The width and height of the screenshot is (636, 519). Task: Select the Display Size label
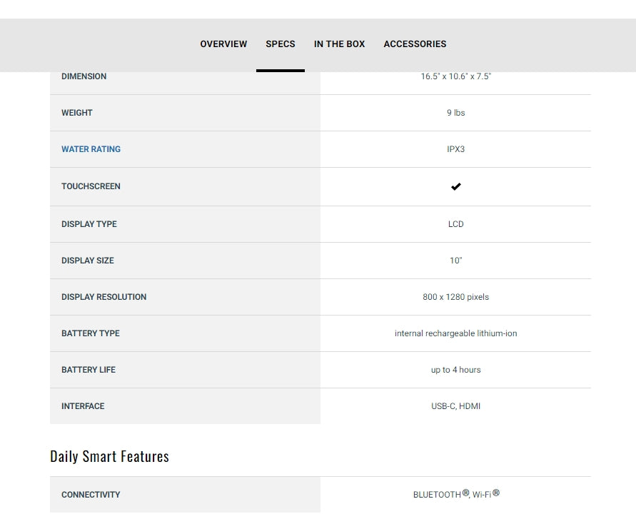pyautogui.click(x=87, y=261)
